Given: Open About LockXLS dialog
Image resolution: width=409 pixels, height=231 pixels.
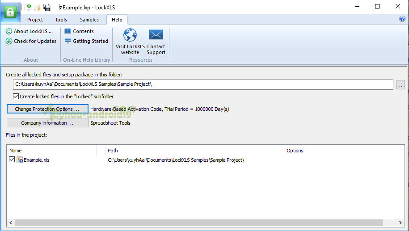Looking at the screenshot, I should point(29,31).
